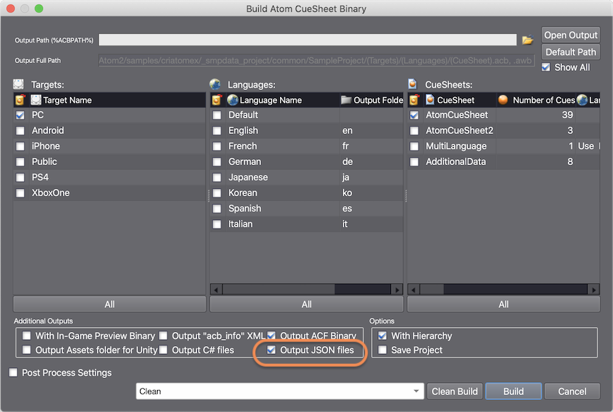Check the English language checkbox
The image size is (613, 412).
(217, 131)
